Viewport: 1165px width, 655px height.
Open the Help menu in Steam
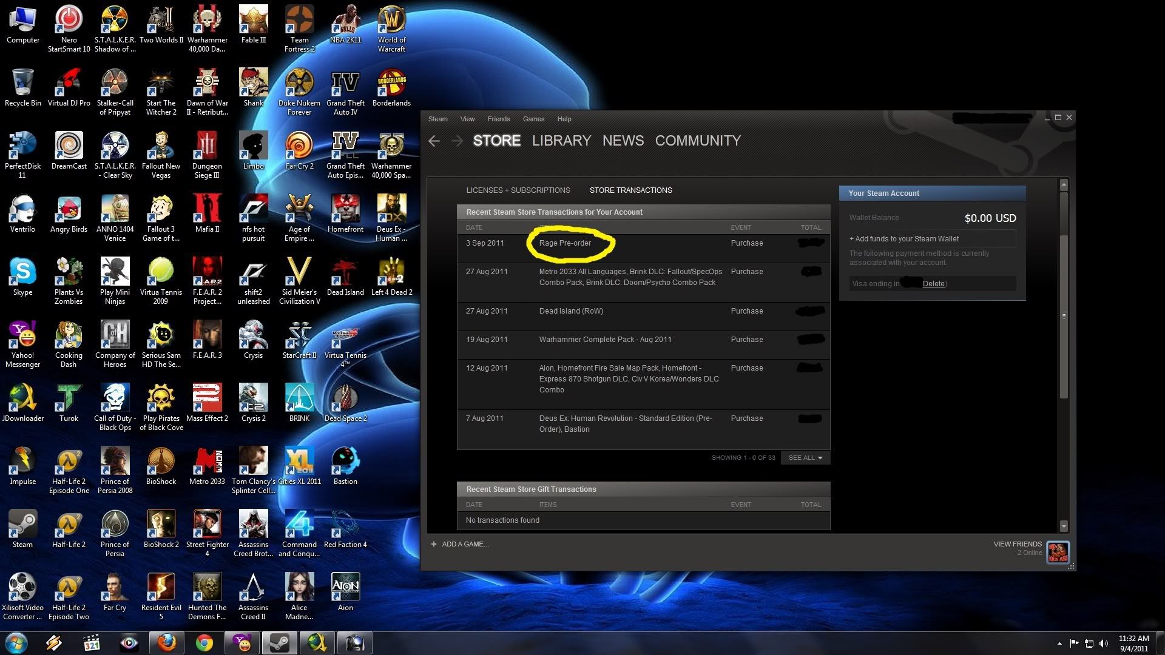point(564,119)
